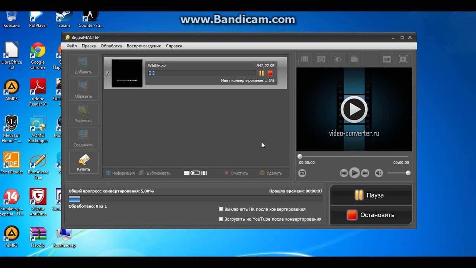The image size is (476, 268).
Task: Click the list view lines icon
Action: pyautogui.click(x=187, y=173)
